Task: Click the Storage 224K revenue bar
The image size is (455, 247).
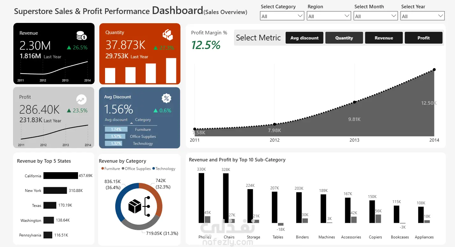Action: [x=250, y=206]
